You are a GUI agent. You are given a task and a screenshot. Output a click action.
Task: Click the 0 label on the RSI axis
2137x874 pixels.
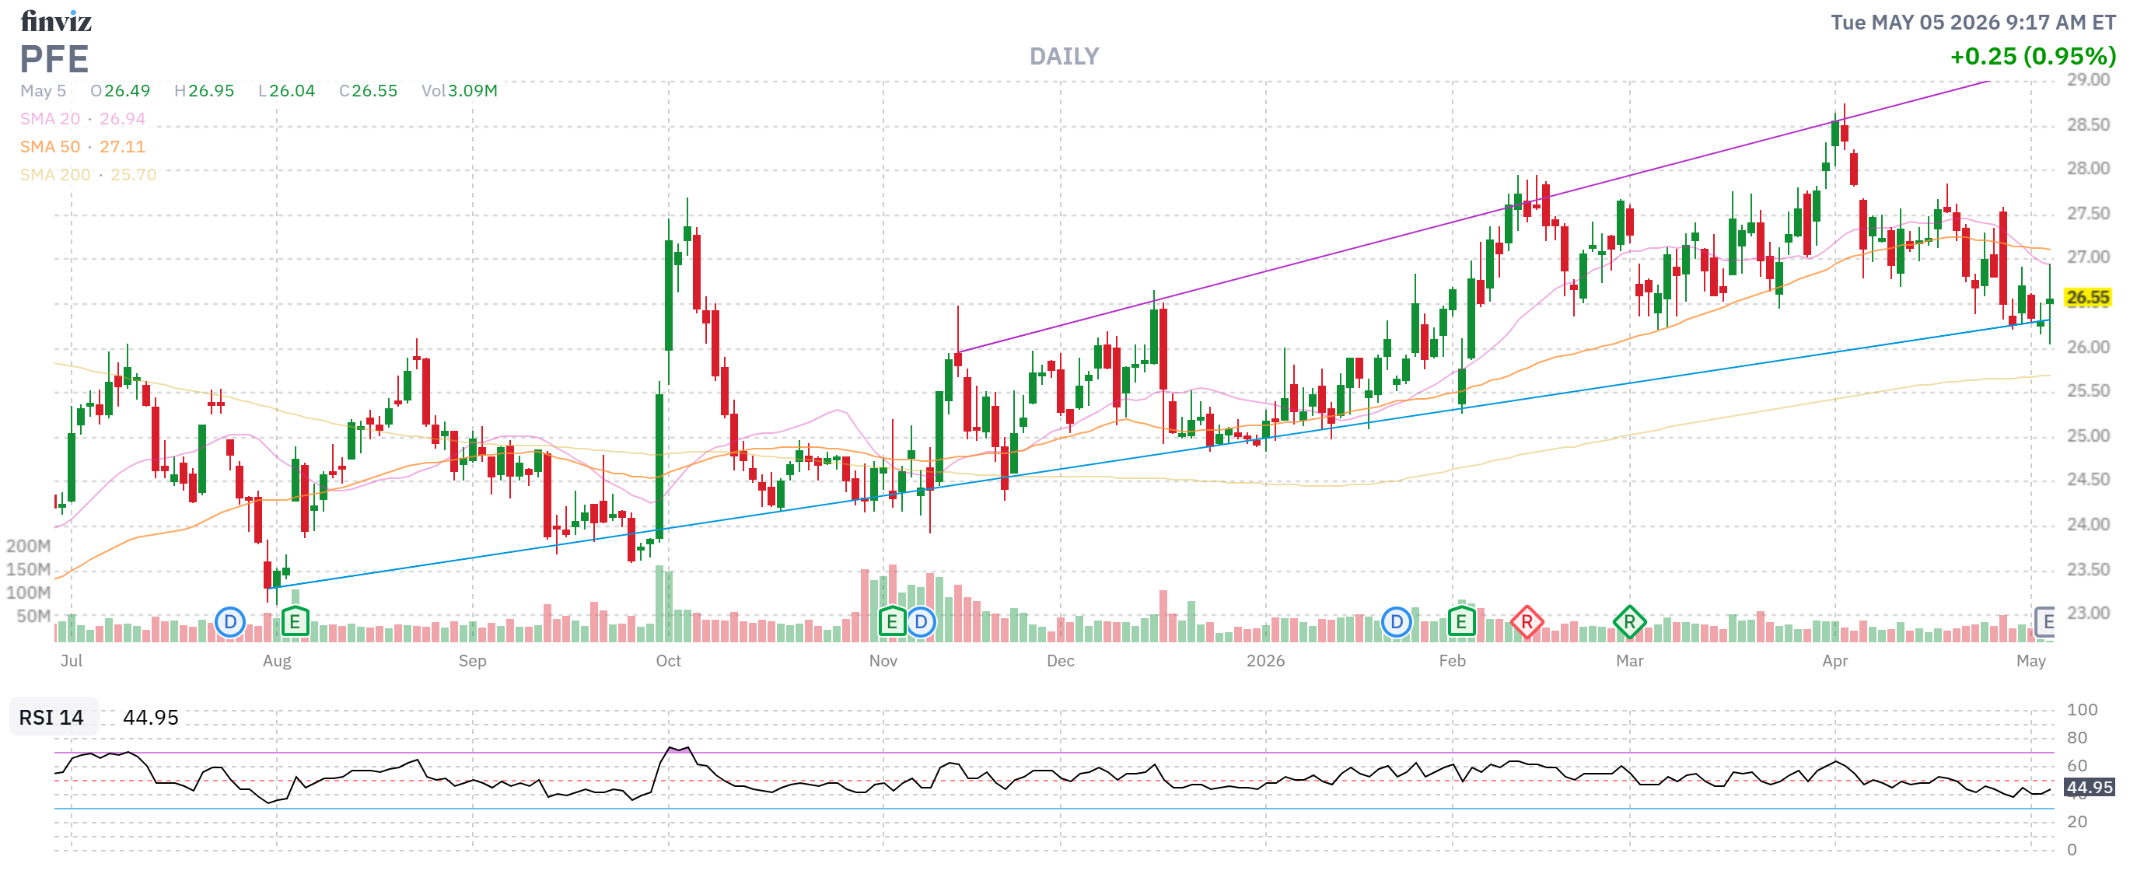tap(2072, 850)
